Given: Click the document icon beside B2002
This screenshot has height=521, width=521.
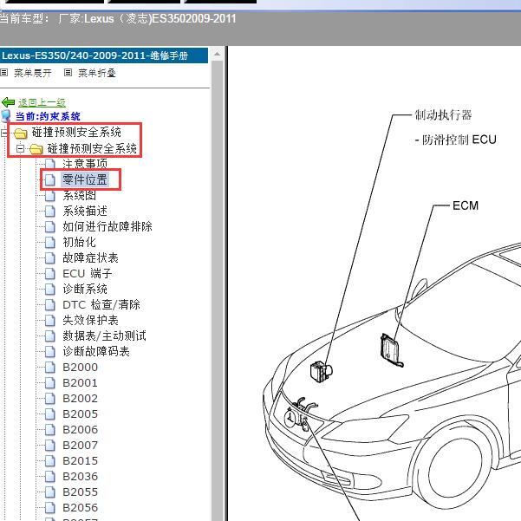Looking at the screenshot, I should 49,399.
